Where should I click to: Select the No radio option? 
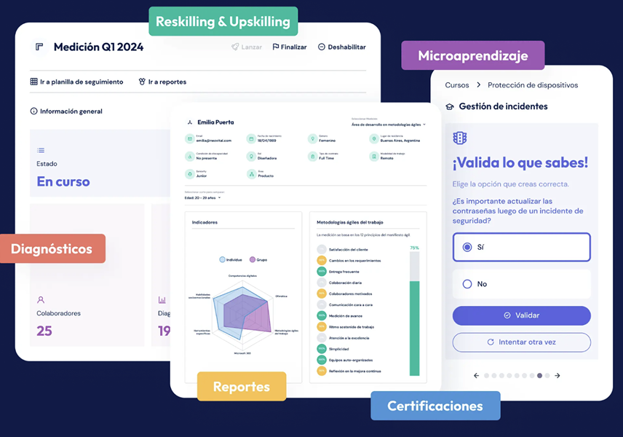point(522,284)
